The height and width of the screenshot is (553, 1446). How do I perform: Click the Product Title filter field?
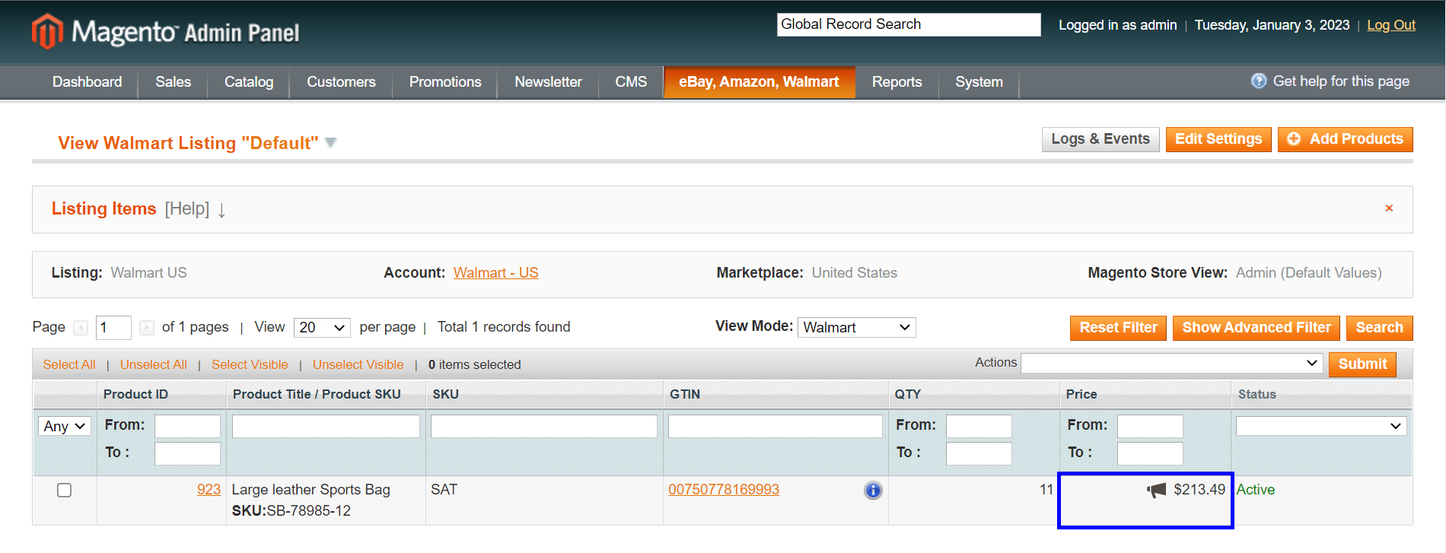pyautogui.click(x=326, y=426)
